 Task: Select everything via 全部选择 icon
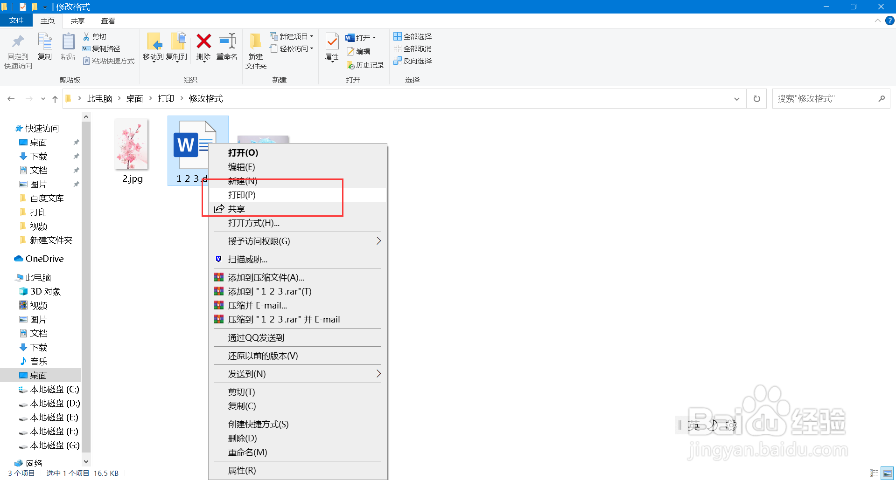coord(399,36)
